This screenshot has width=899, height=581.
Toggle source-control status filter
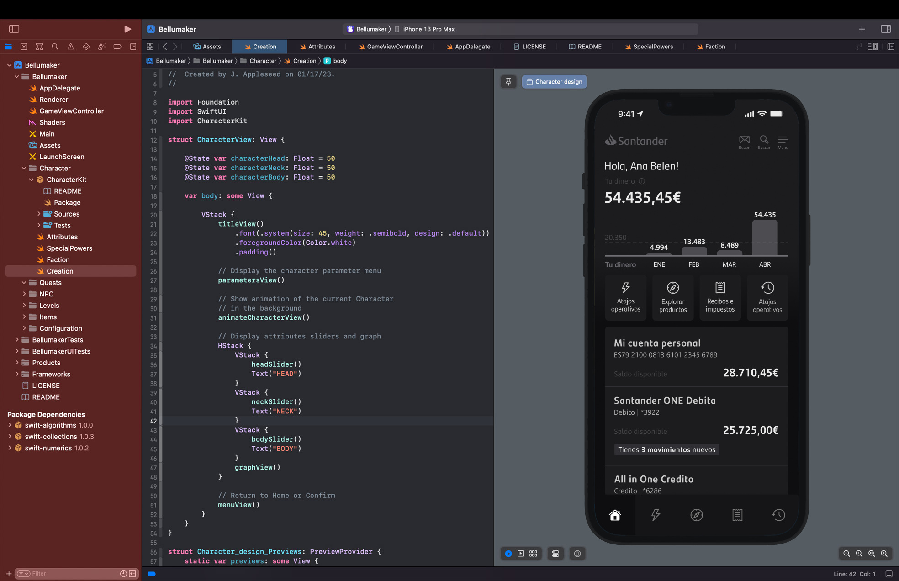tap(132, 574)
